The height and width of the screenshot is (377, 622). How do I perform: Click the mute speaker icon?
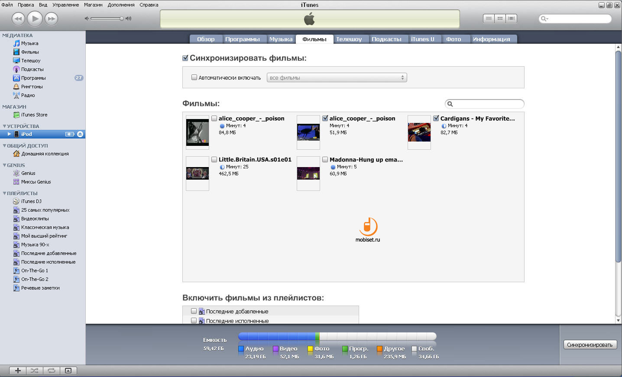click(87, 19)
